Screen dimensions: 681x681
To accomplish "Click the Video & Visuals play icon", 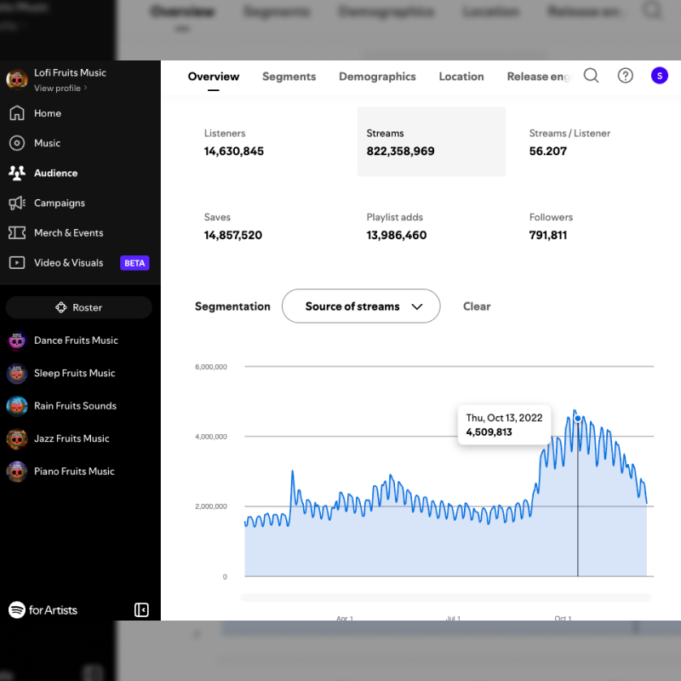I will pos(17,262).
